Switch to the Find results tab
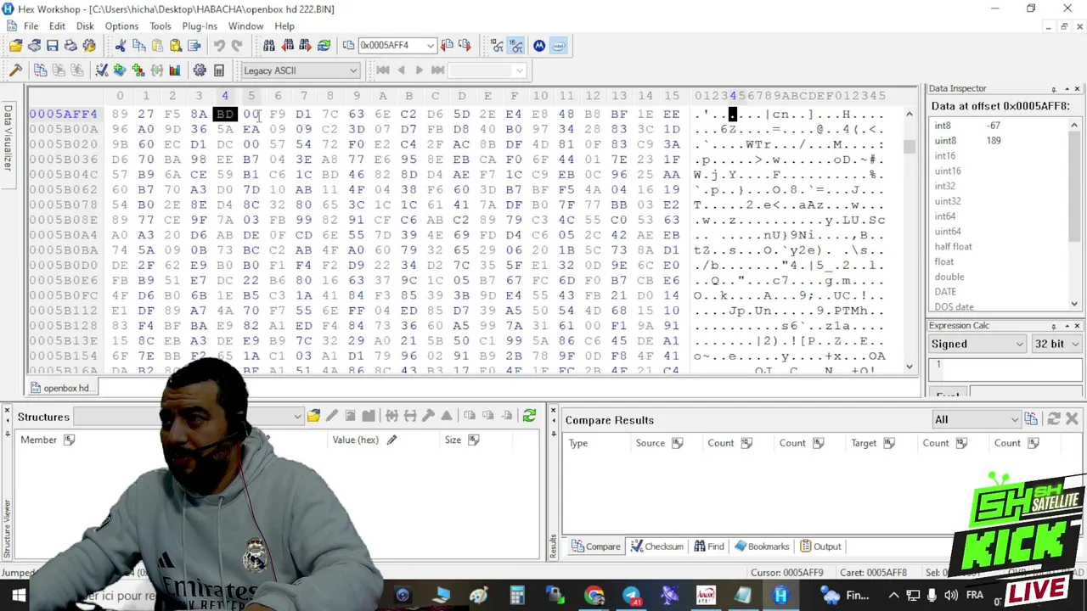 pyautogui.click(x=709, y=547)
